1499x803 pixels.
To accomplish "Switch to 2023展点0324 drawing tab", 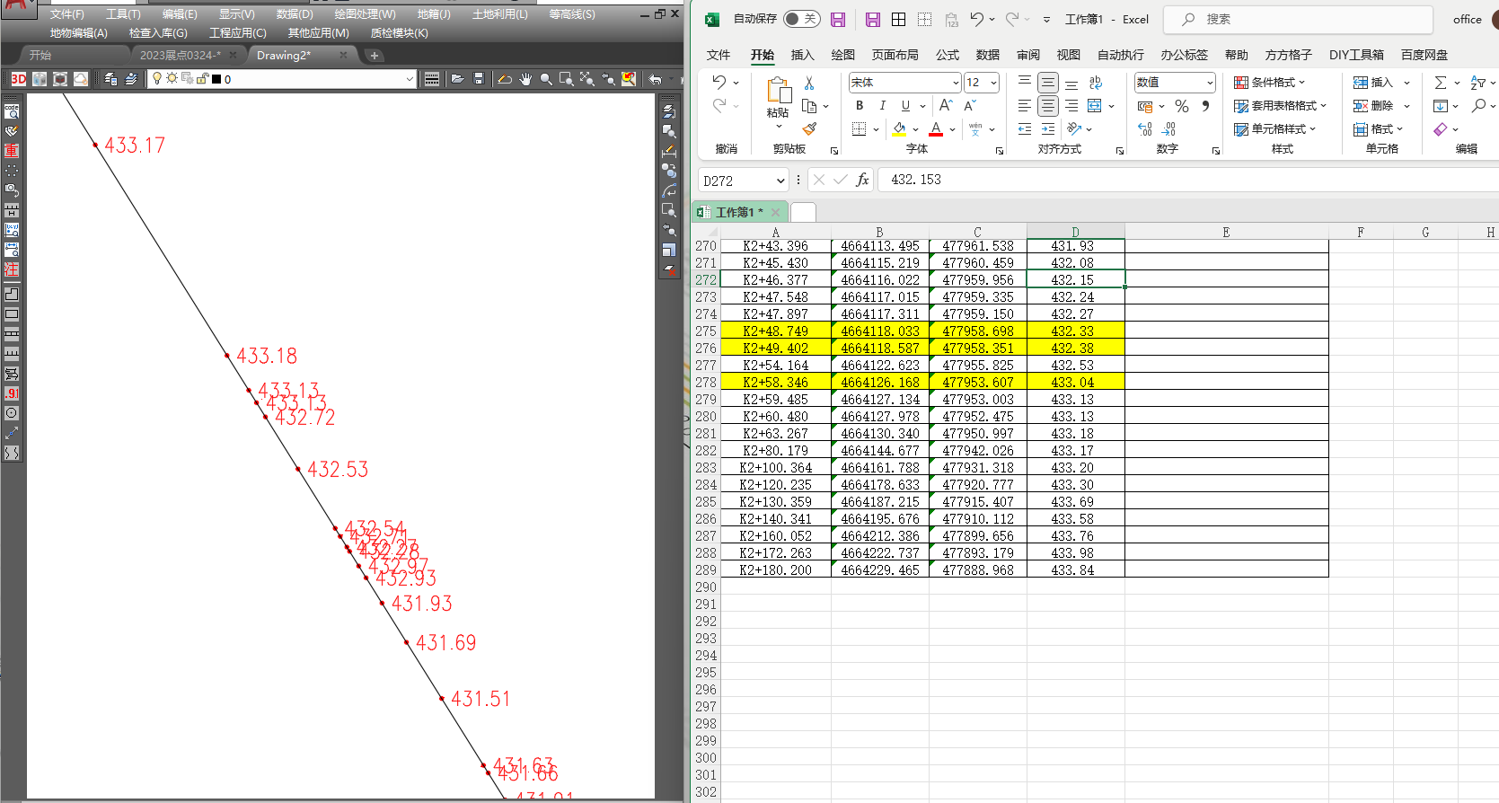I will click(x=180, y=56).
